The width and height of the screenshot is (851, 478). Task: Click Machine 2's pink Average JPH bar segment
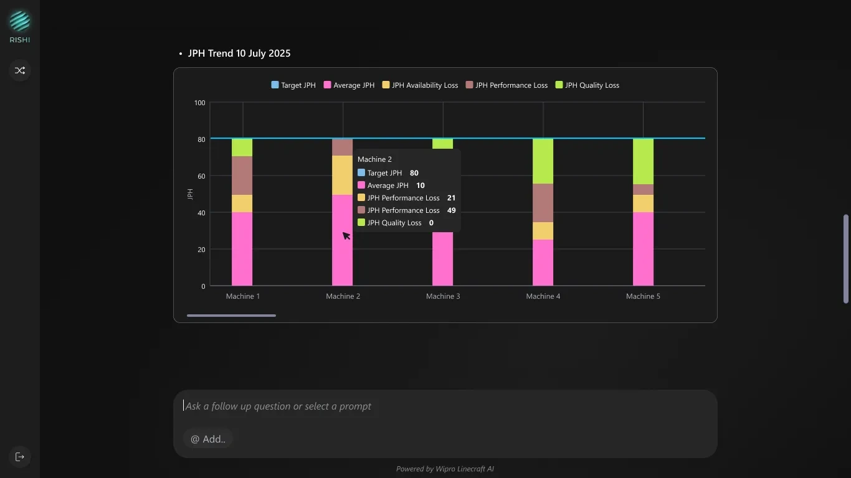(x=342, y=240)
